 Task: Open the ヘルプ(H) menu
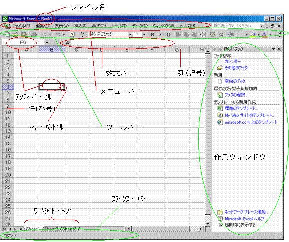coord(187,26)
